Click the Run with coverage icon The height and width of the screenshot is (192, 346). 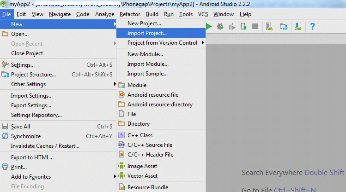pyautogui.click(x=232, y=27)
